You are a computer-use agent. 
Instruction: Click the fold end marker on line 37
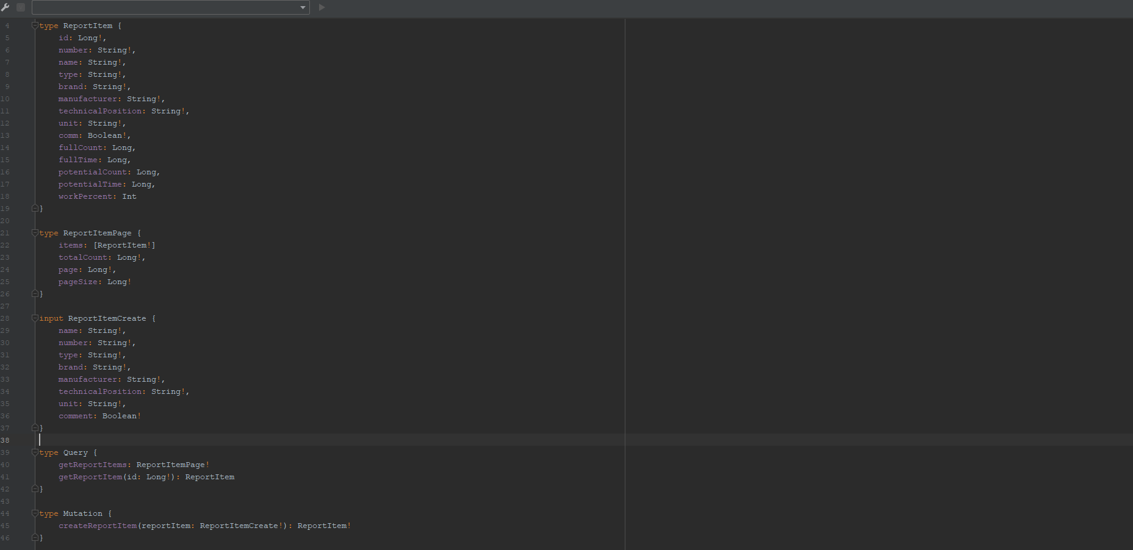35,428
